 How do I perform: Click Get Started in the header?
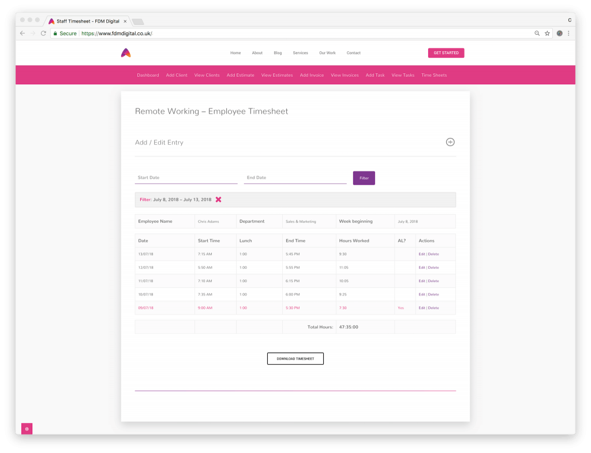tap(446, 53)
